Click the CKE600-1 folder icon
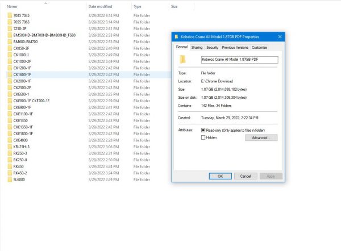 coord(10,94)
